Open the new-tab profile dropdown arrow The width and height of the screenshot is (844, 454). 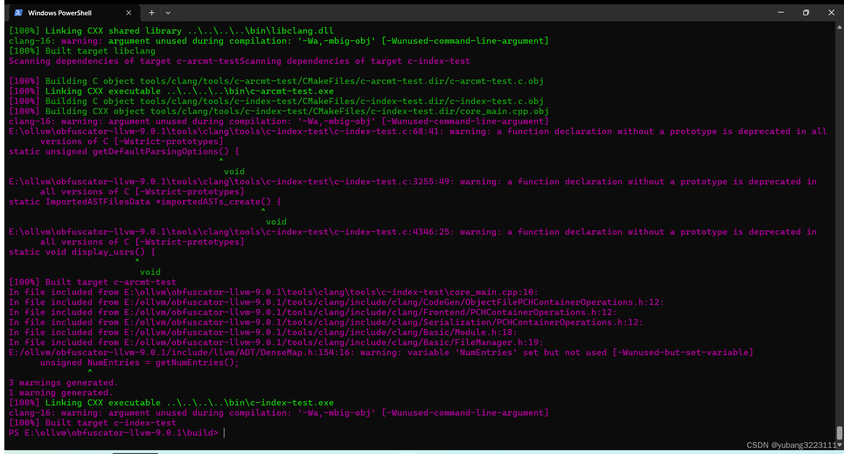pyautogui.click(x=168, y=13)
